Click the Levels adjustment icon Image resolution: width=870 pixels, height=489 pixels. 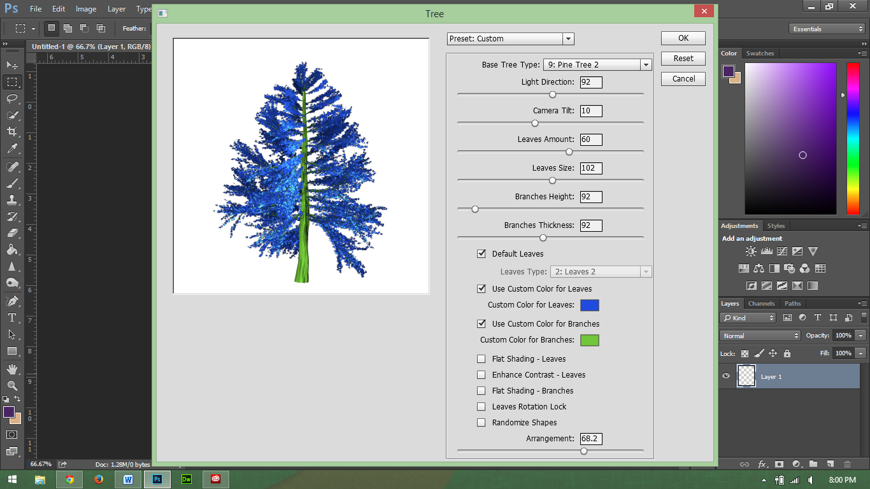point(767,252)
